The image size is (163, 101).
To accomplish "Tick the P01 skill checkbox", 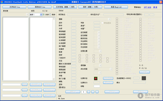I will 140,19.
